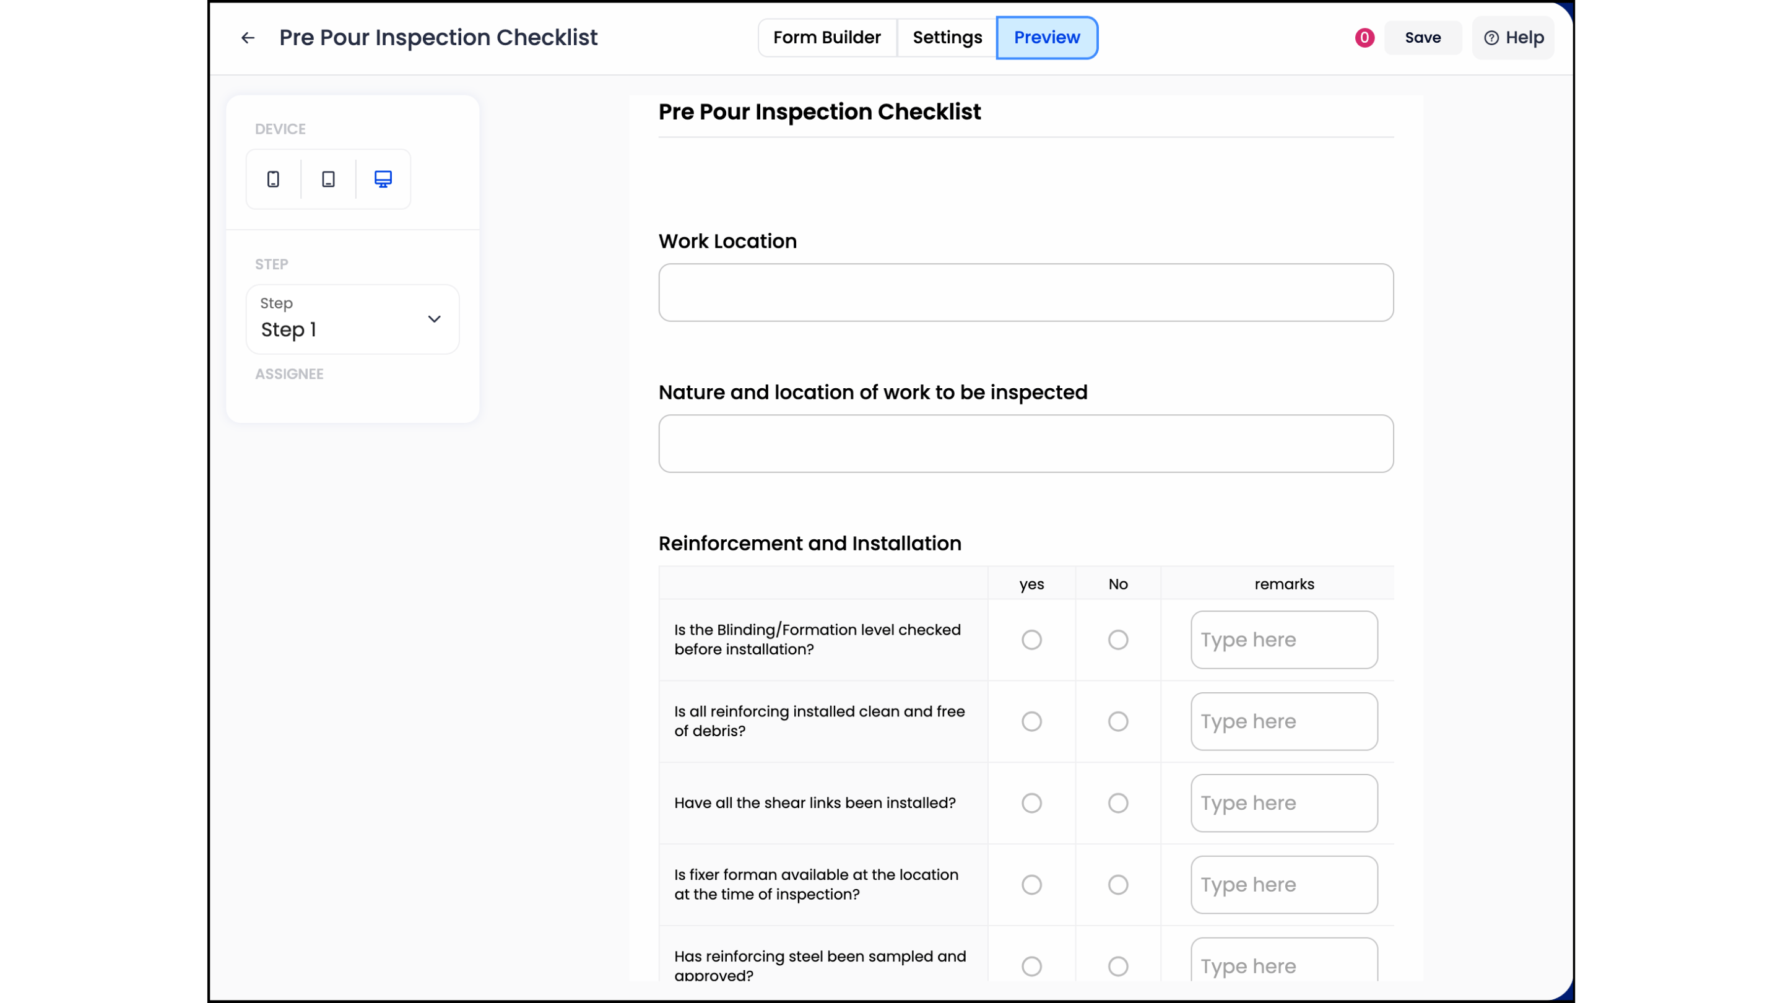The width and height of the screenshot is (1783, 1003).
Task: Select the desktop device preview
Action: 383,178
